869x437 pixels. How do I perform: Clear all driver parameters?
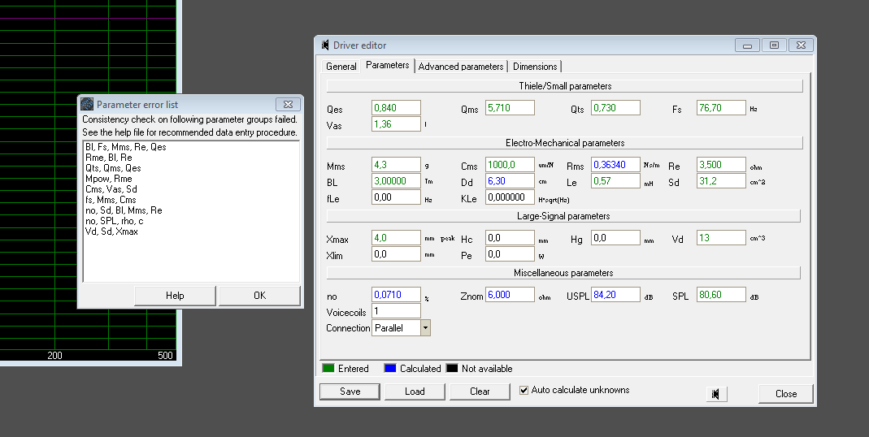480,392
